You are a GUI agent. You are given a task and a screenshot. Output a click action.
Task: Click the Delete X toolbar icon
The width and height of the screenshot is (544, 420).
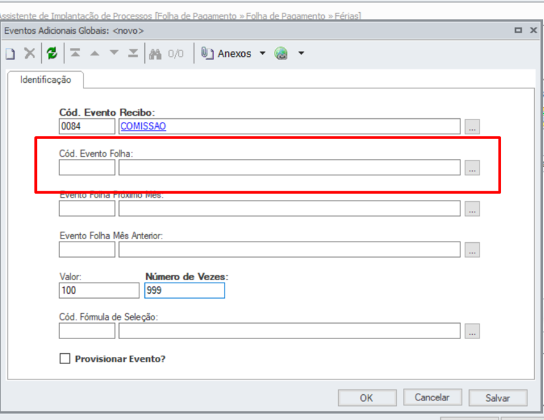tap(30, 53)
